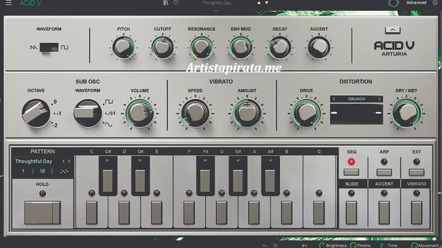This screenshot has height=248, width=442.
Task: Play the G key button
Action: coord(221,213)
